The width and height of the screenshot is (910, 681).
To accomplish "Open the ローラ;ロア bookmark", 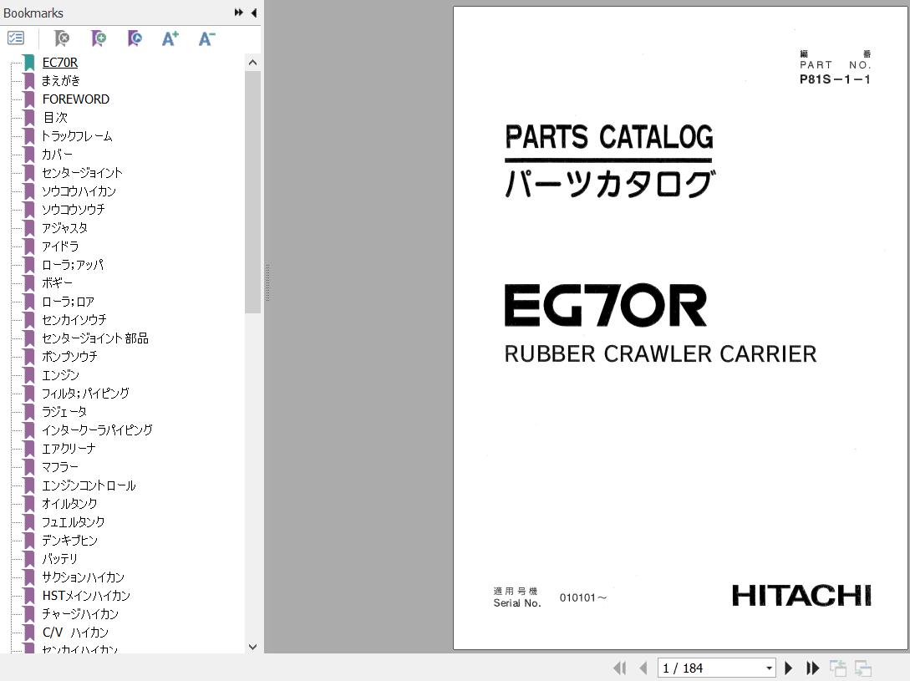I will pyautogui.click(x=68, y=302).
